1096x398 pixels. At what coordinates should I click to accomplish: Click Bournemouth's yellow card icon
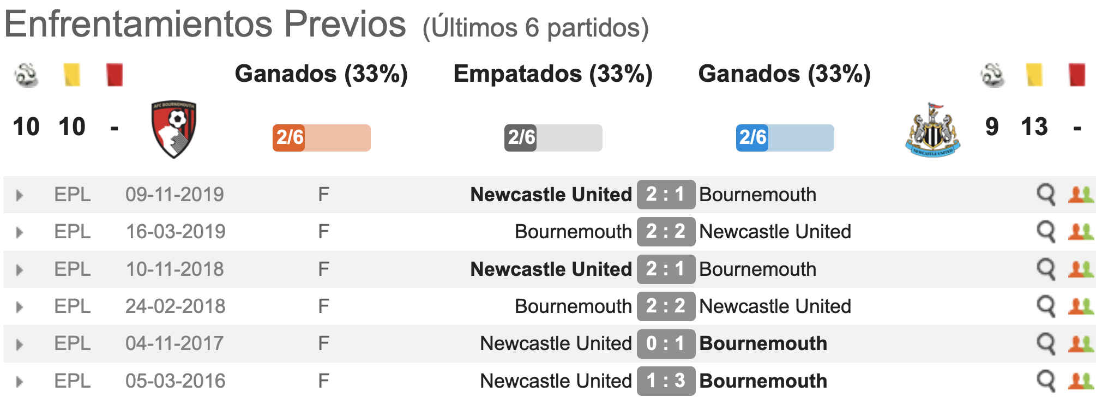[x=71, y=75]
